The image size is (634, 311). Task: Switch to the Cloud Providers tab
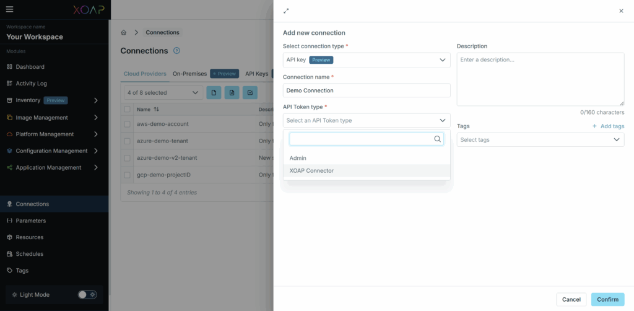tap(145, 74)
